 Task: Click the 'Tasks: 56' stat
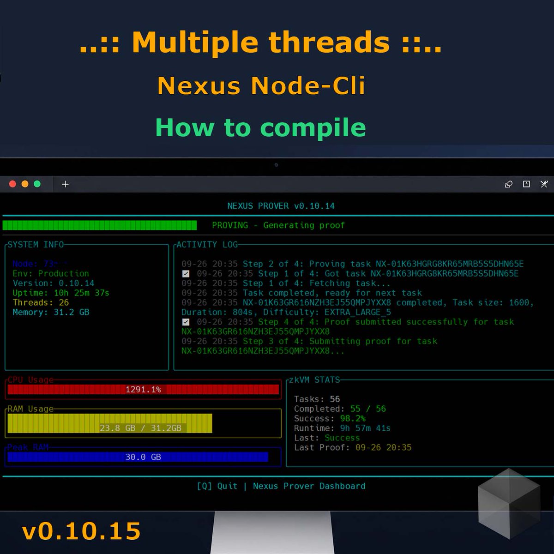[x=317, y=399]
